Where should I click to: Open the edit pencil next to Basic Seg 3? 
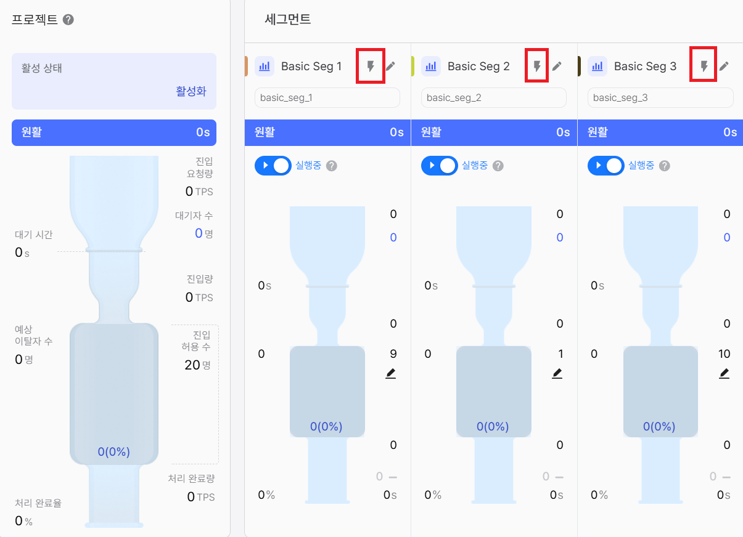[x=725, y=66]
